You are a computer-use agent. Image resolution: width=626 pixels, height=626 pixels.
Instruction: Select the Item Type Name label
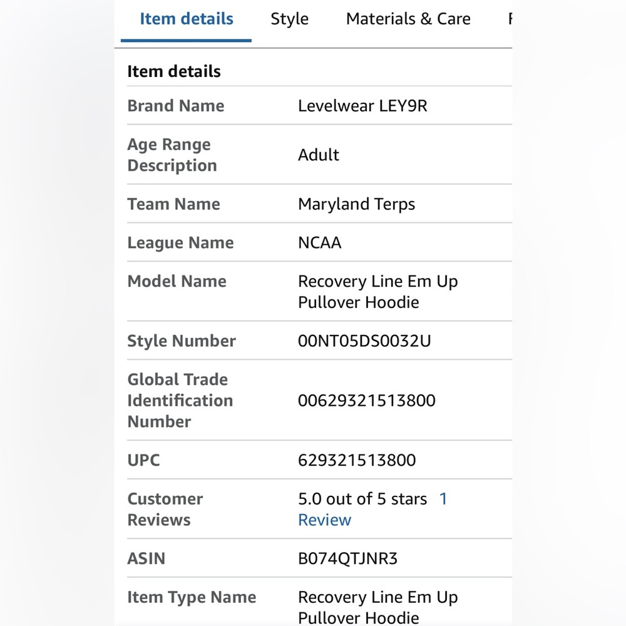pyautogui.click(x=192, y=597)
